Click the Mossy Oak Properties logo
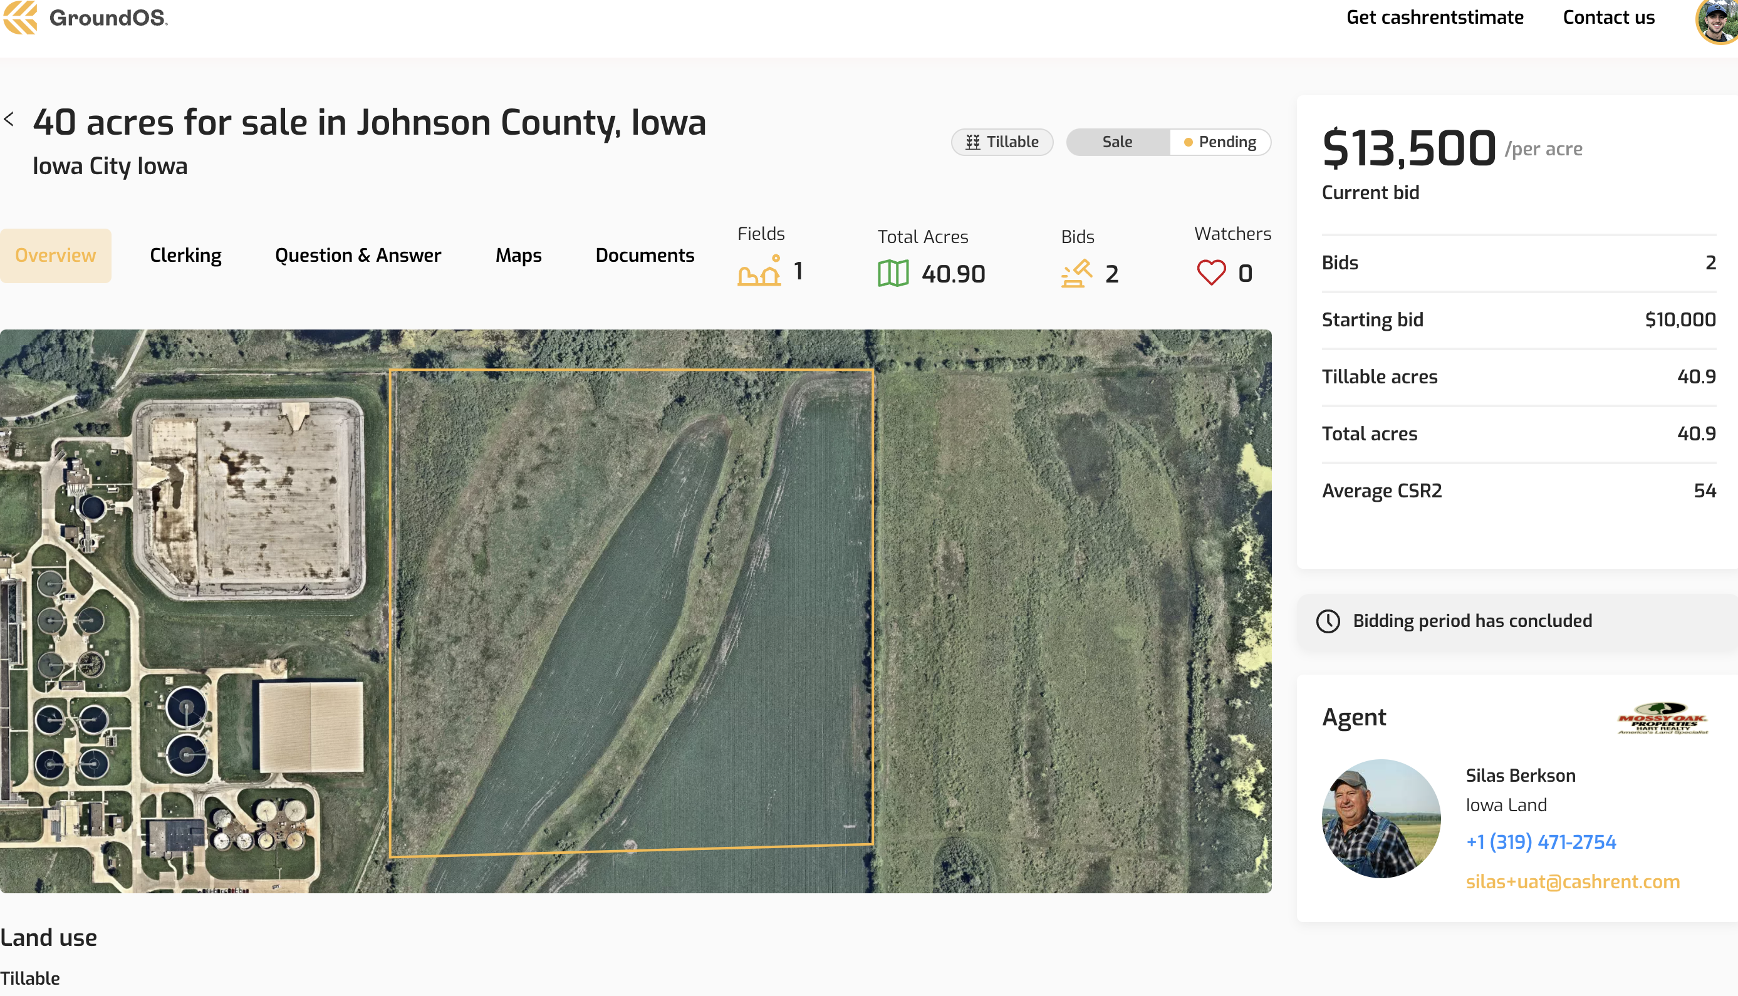The image size is (1738, 996). [x=1662, y=718]
